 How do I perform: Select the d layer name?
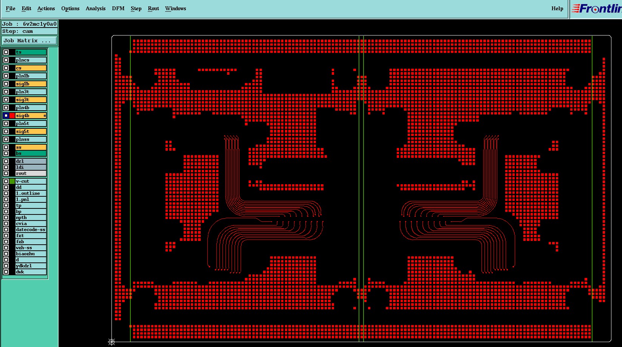[31, 260]
